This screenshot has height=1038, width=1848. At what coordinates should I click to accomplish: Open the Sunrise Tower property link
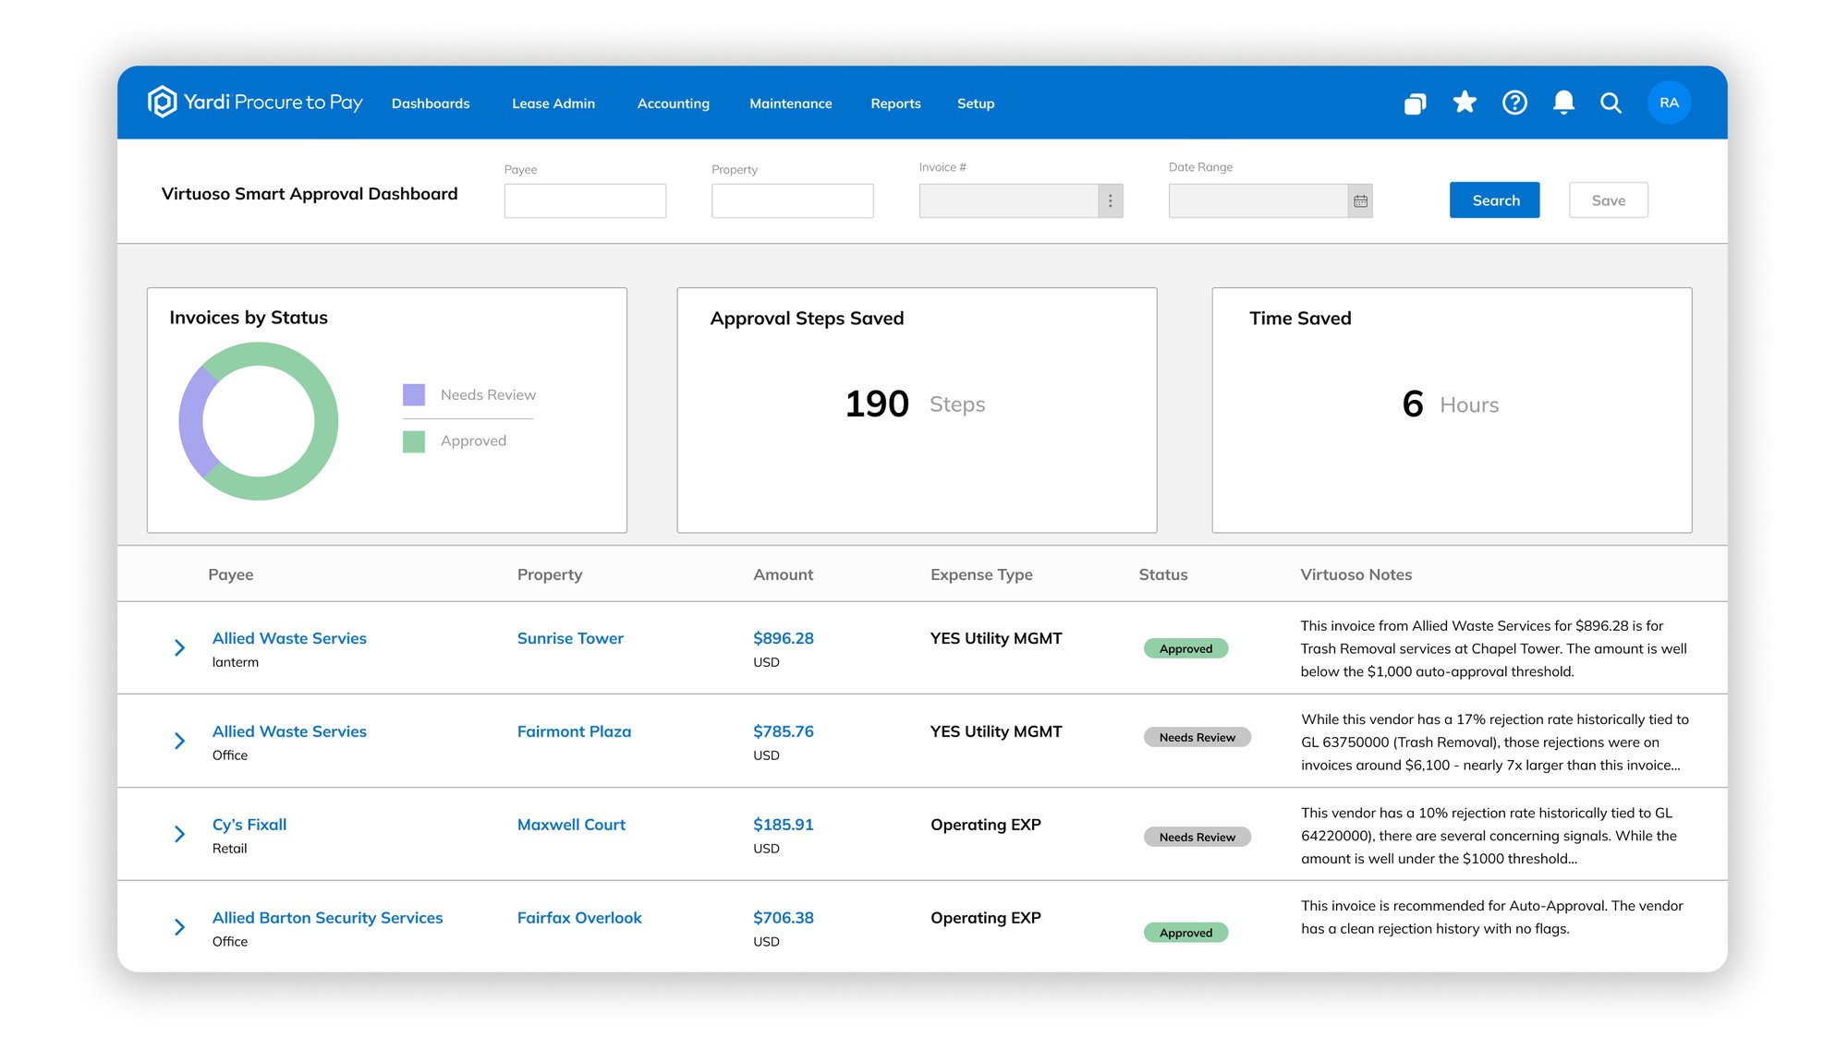click(x=570, y=638)
